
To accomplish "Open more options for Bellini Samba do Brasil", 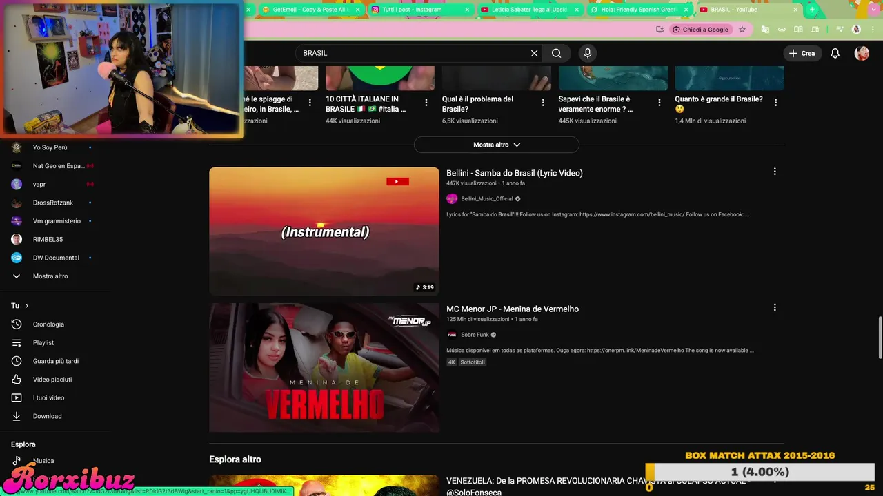I will pos(775,172).
